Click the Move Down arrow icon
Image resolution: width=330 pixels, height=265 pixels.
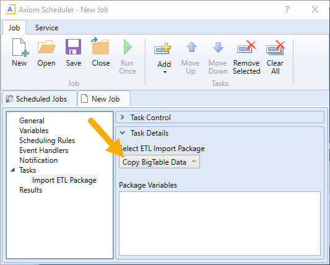click(x=218, y=47)
